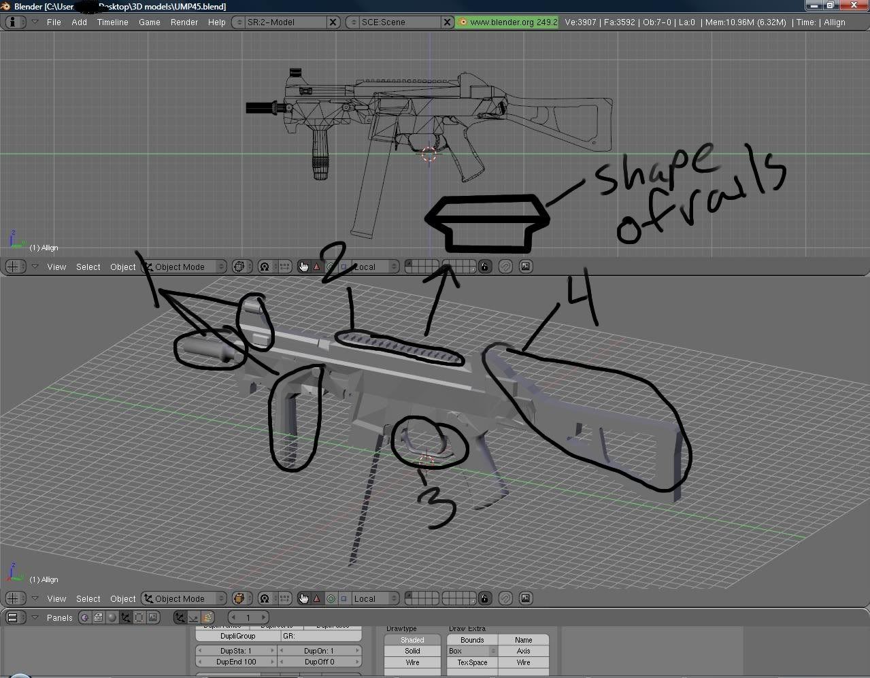Open the Help menu
Screen dimensions: 870x678
(217, 22)
